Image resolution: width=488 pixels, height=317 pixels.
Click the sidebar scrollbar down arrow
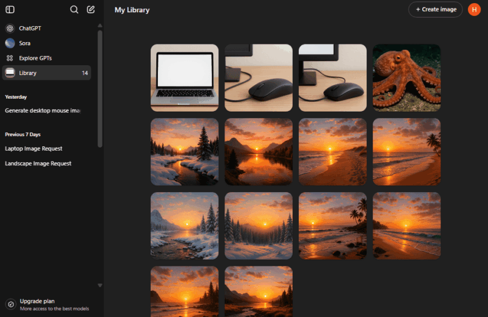click(100, 285)
